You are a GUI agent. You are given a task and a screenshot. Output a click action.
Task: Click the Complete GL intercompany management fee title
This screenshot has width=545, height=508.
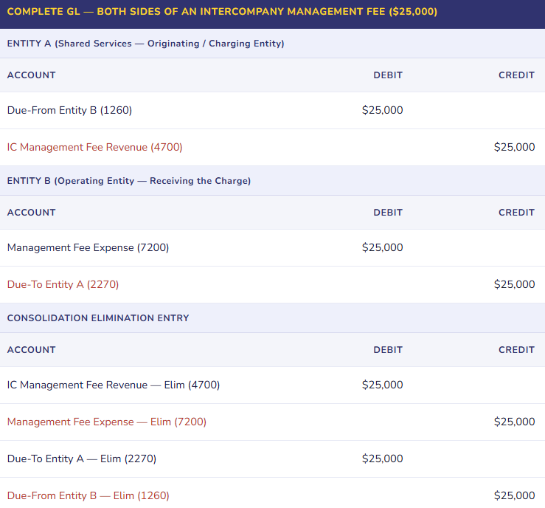coord(221,12)
